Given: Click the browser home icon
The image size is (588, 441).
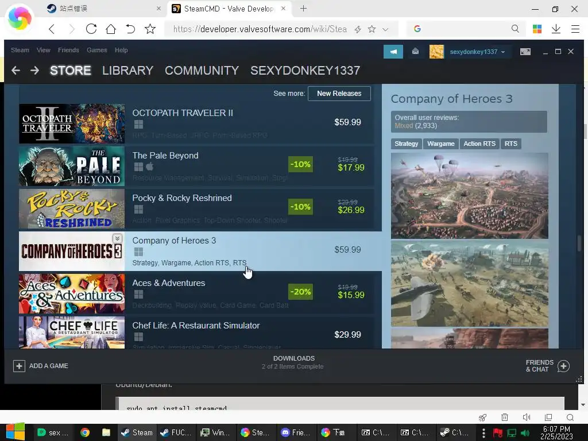Looking at the screenshot, I should (x=111, y=29).
